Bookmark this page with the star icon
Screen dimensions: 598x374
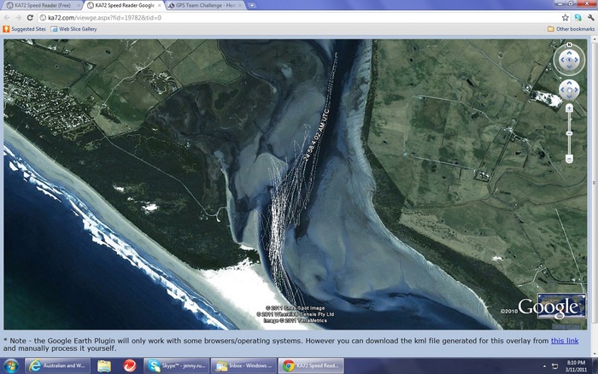coord(566,17)
